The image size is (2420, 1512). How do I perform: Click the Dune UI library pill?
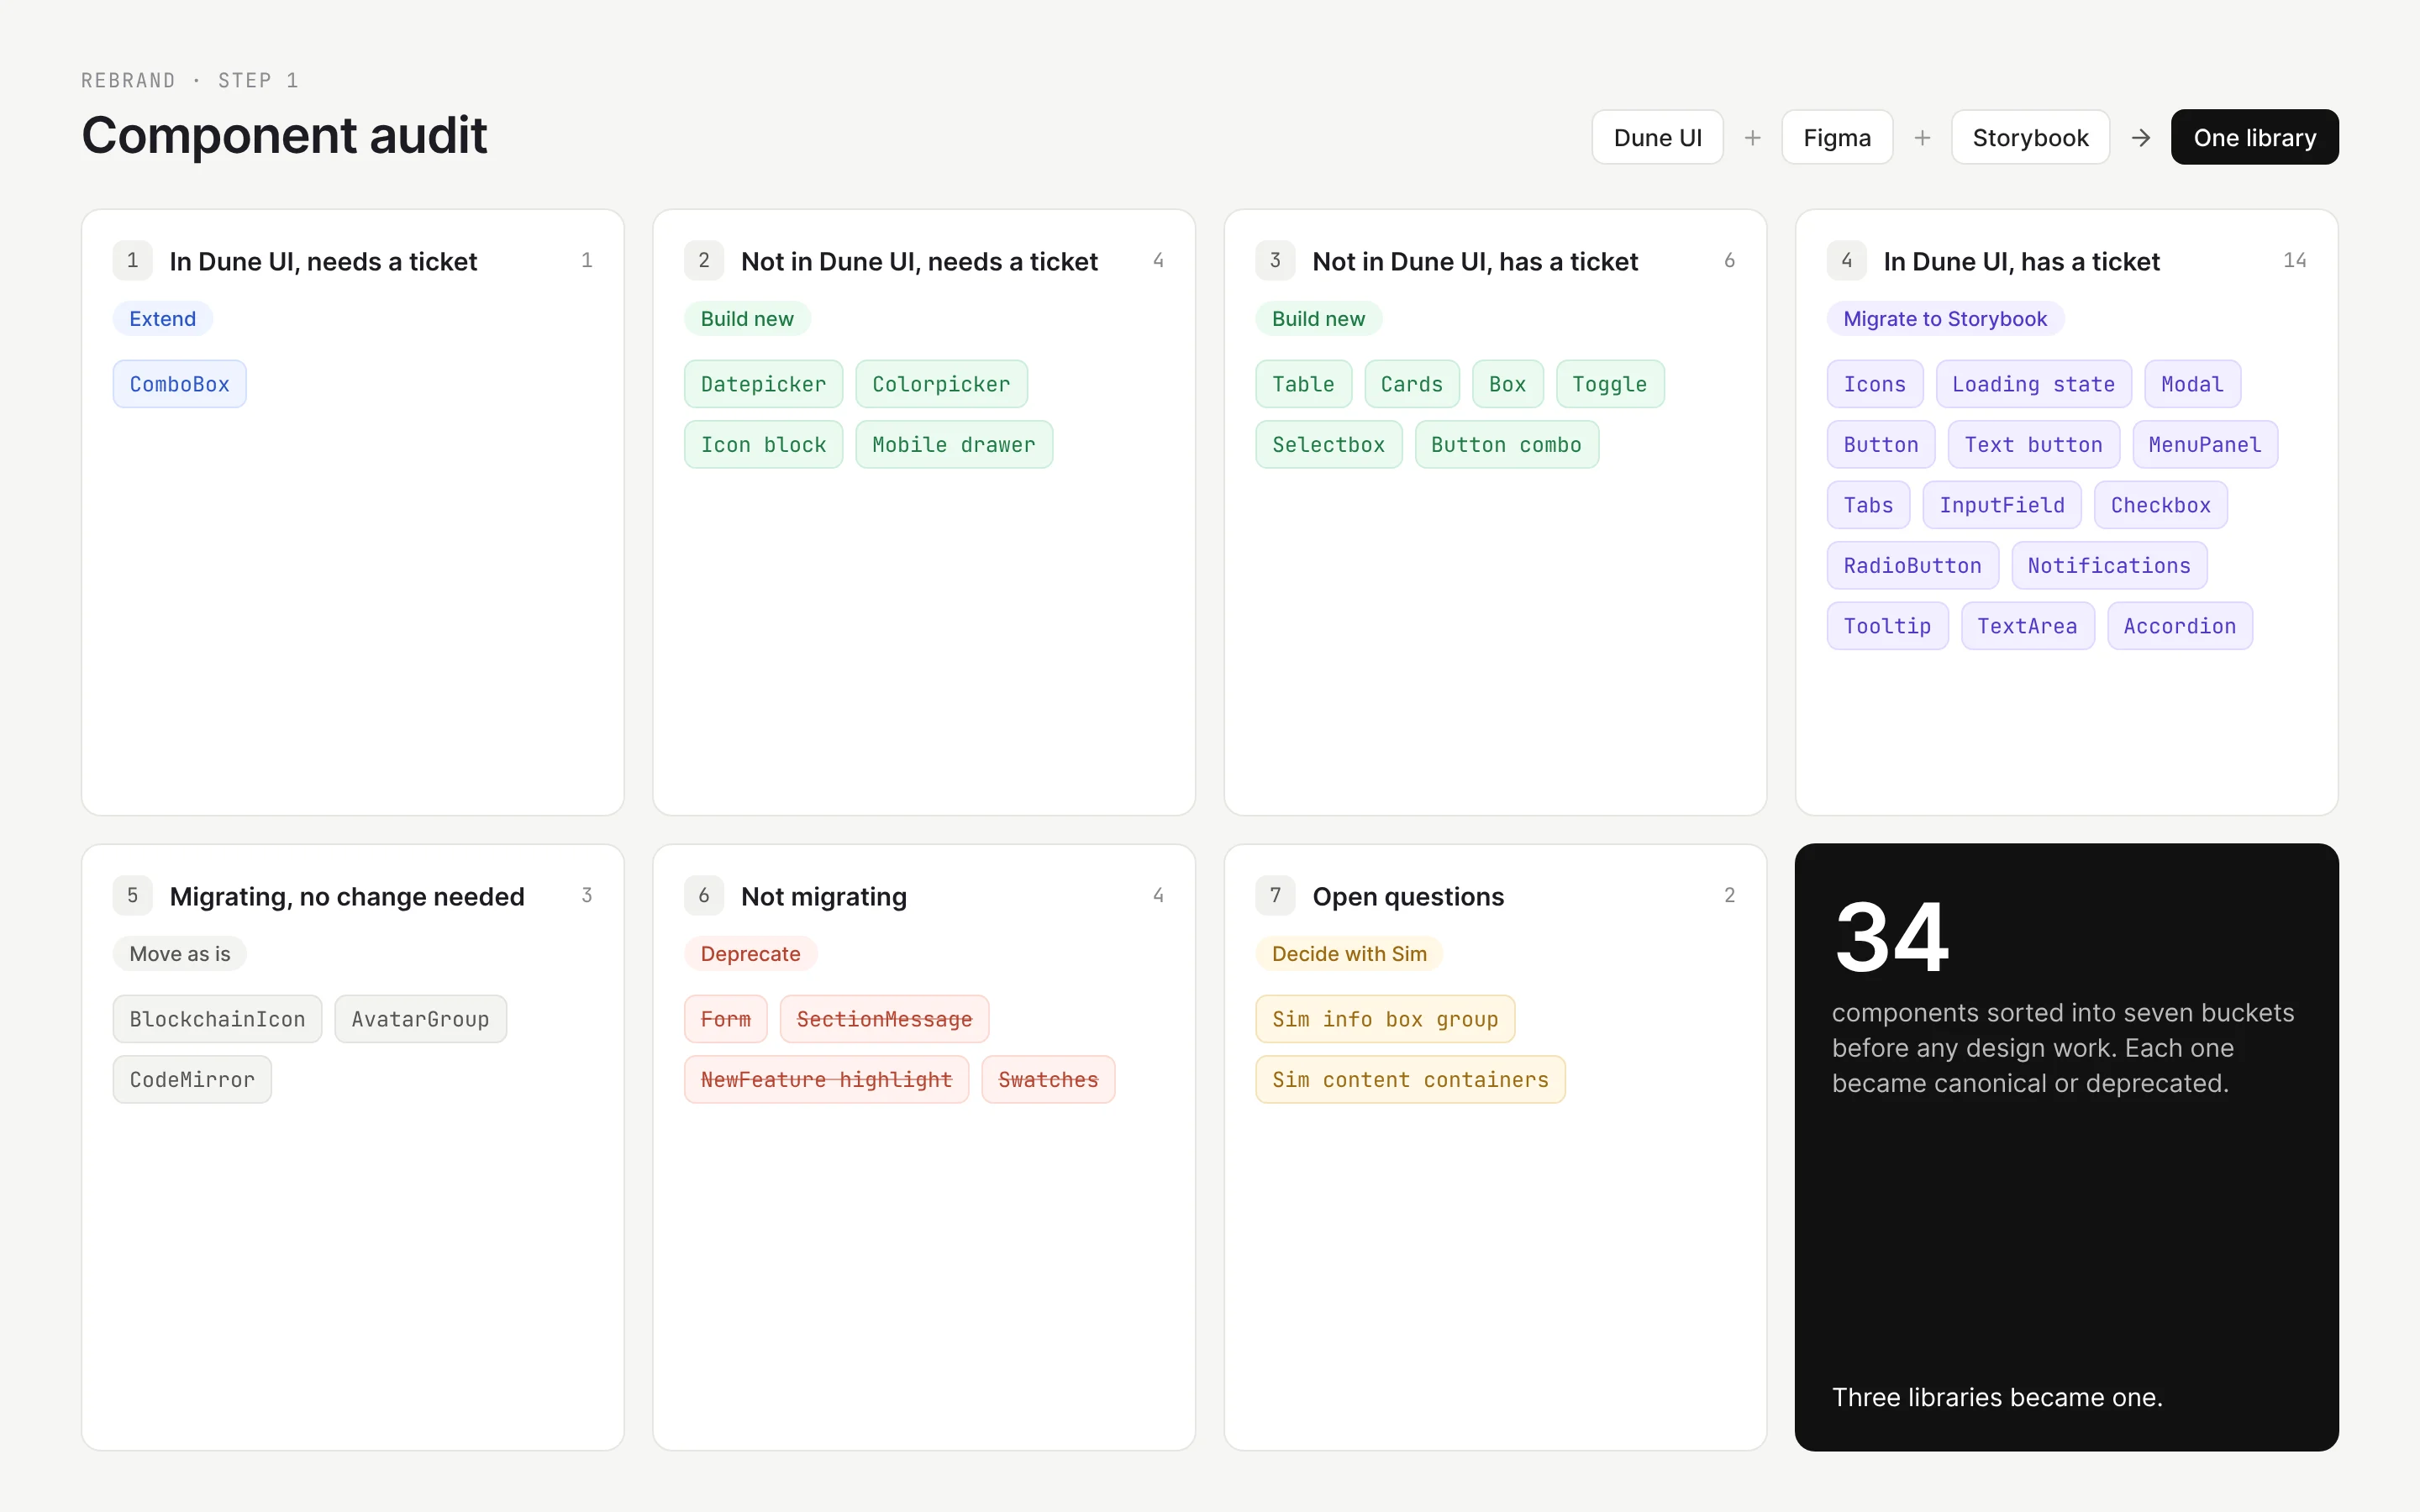click(x=1657, y=137)
